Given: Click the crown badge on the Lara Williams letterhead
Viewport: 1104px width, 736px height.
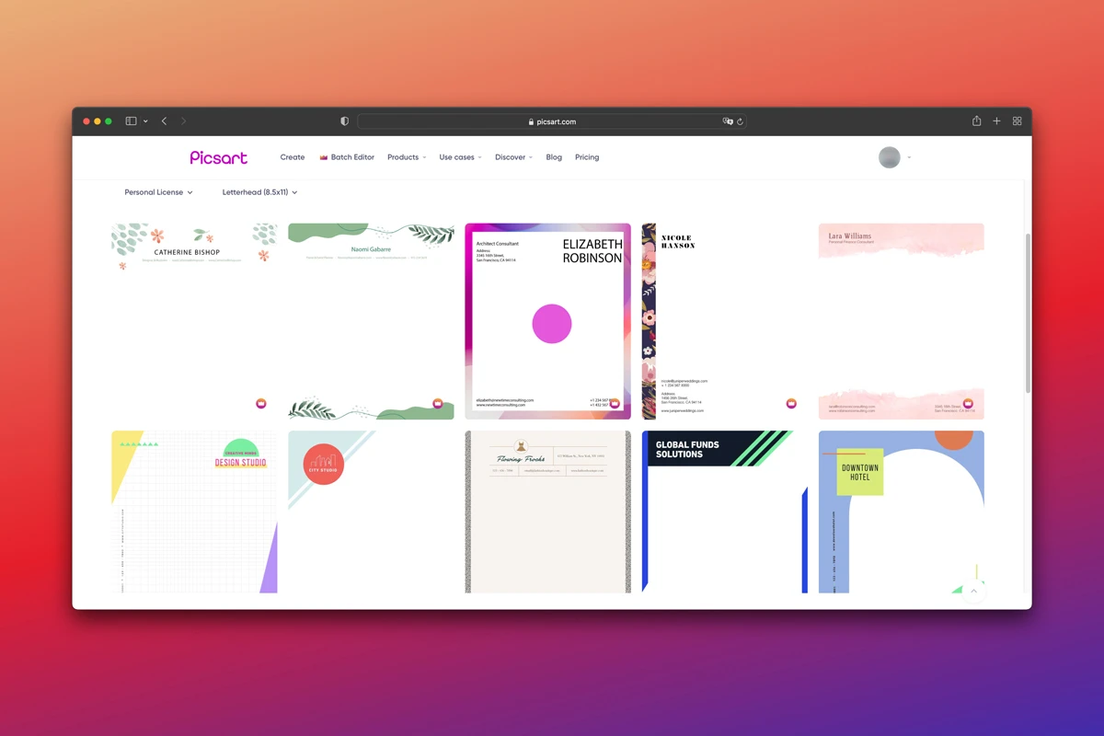Looking at the screenshot, I should (x=968, y=403).
